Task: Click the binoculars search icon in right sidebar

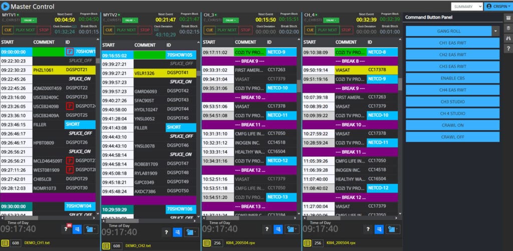Action: 508,38
